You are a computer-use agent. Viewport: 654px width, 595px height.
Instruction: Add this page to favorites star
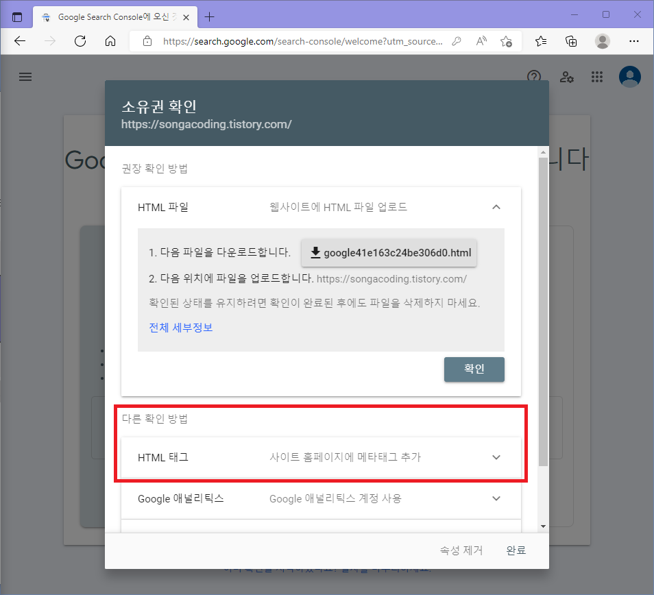coord(506,41)
